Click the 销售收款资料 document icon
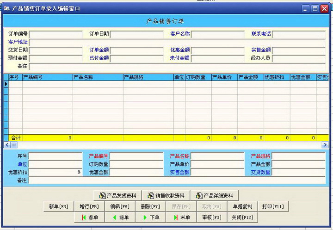 click(x=151, y=196)
